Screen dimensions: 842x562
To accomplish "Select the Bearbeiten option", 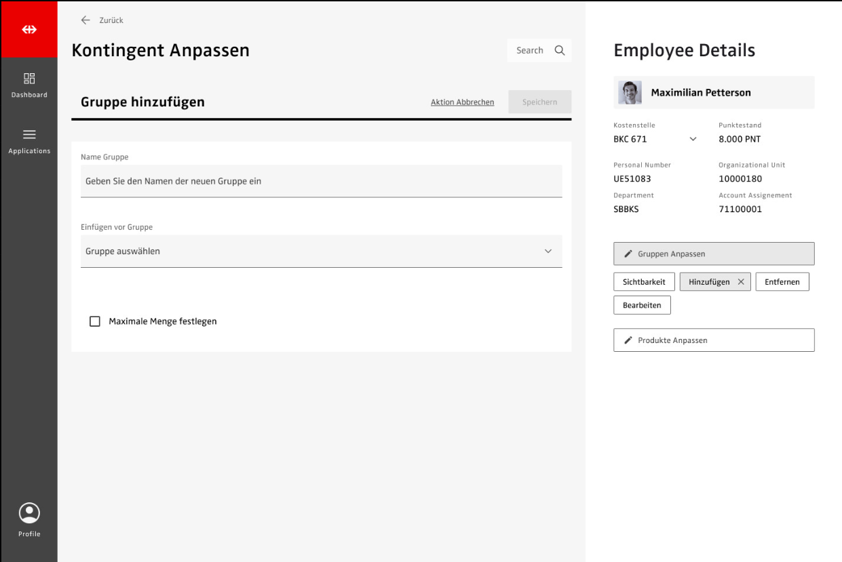I will [x=642, y=306].
